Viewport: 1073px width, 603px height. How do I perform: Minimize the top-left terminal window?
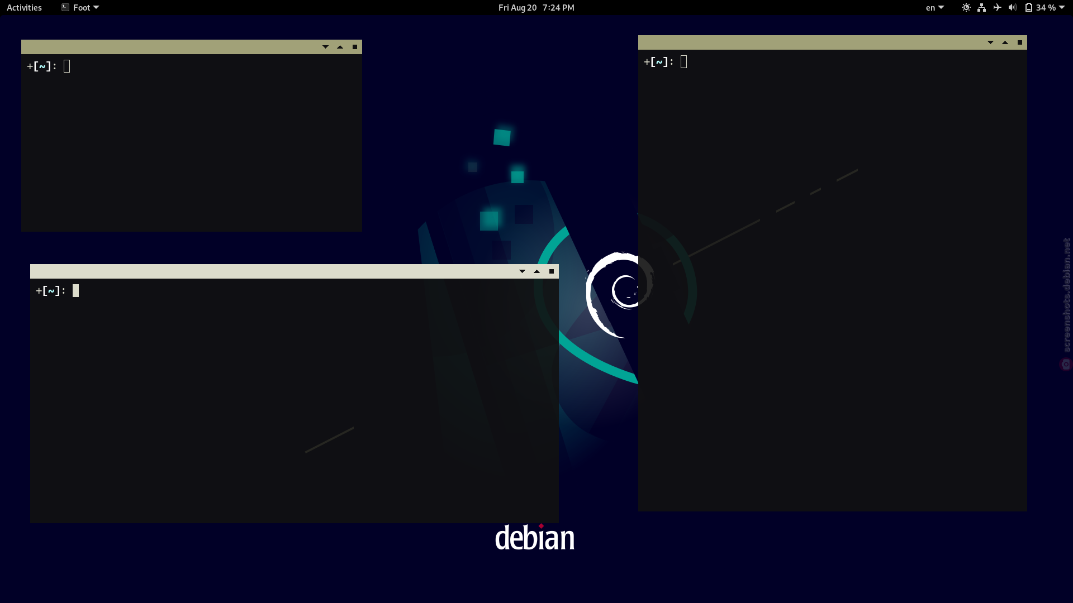[x=325, y=47]
